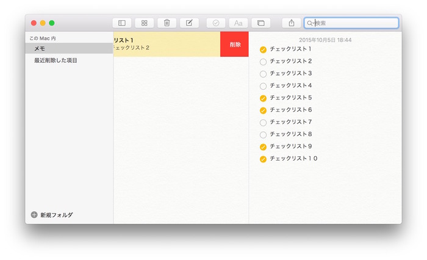The width and height of the screenshot is (427, 260).
Task: Click the 検索 search input field
Action: (x=351, y=23)
